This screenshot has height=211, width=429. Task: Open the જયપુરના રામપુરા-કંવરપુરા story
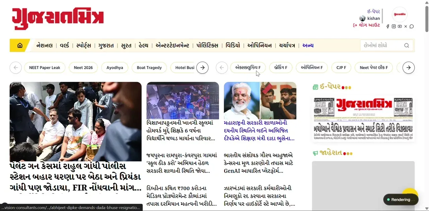[182, 163]
